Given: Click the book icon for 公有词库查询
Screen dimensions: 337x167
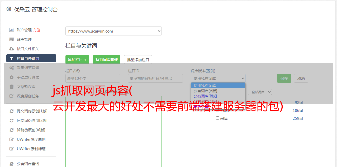Looking at the screenshot, I should (12, 164).
